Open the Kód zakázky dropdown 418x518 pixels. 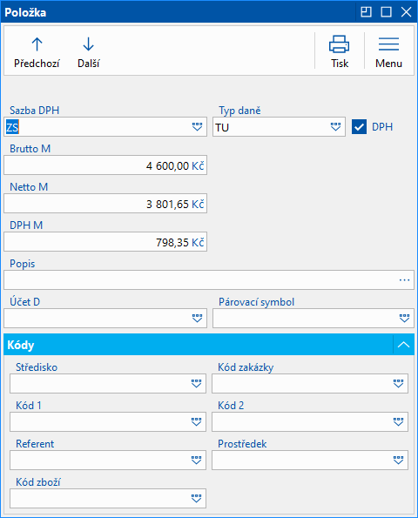point(399,384)
